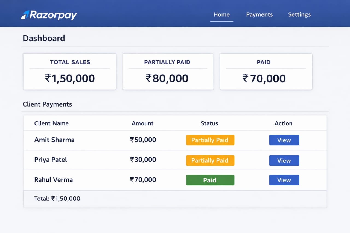The image size is (350, 233).
Task: Switch to the Payments tab
Action: click(259, 15)
